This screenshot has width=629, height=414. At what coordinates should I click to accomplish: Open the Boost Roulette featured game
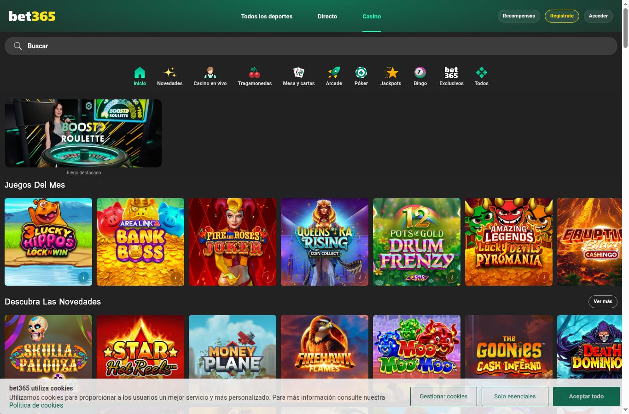(x=83, y=133)
